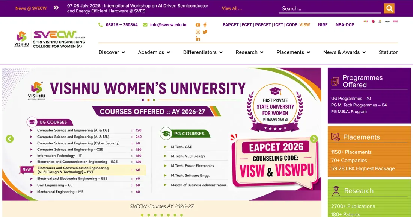This screenshot has height=217, width=413.
Task: Click the Vishnu logo in the banner
Action: coord(37,91)
